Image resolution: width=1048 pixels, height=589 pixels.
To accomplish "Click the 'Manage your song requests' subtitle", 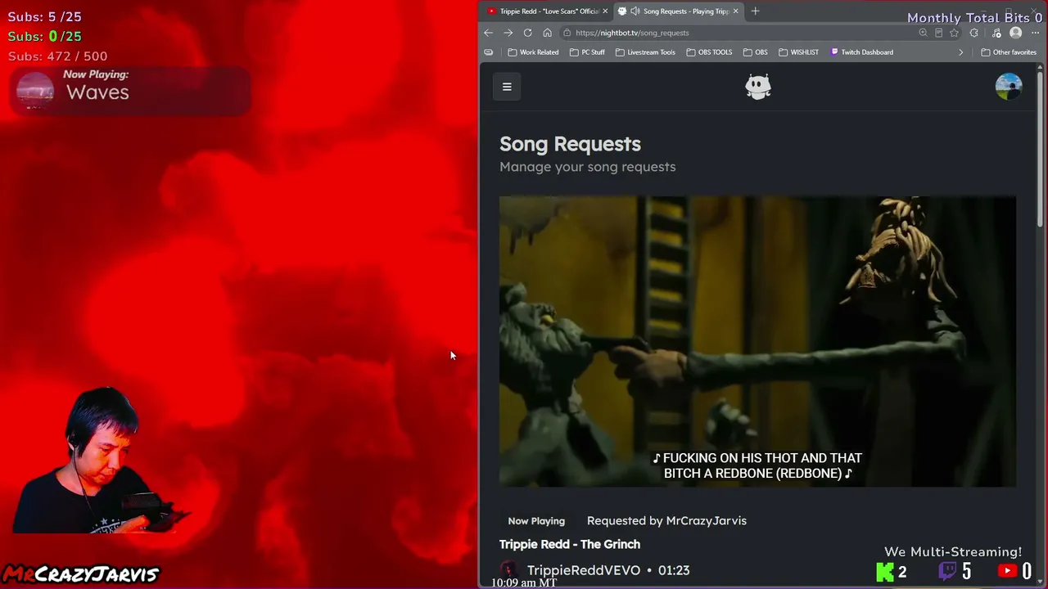I will coord(588,167).
